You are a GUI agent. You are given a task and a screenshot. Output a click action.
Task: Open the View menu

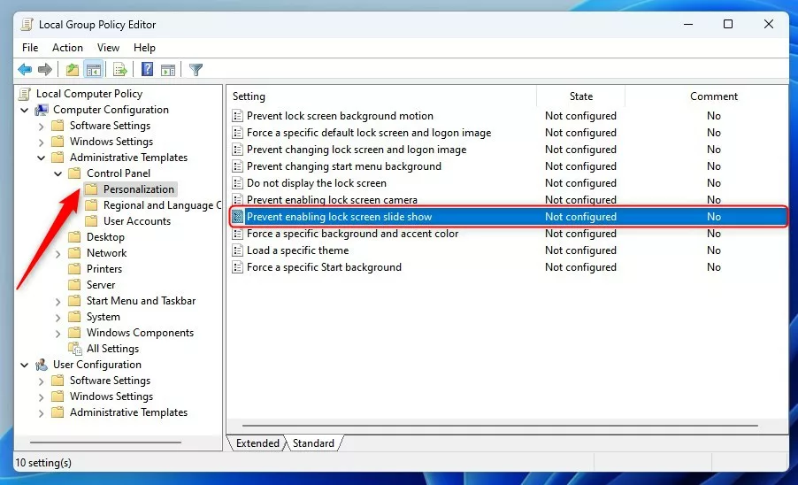click(x=108, y=47)
